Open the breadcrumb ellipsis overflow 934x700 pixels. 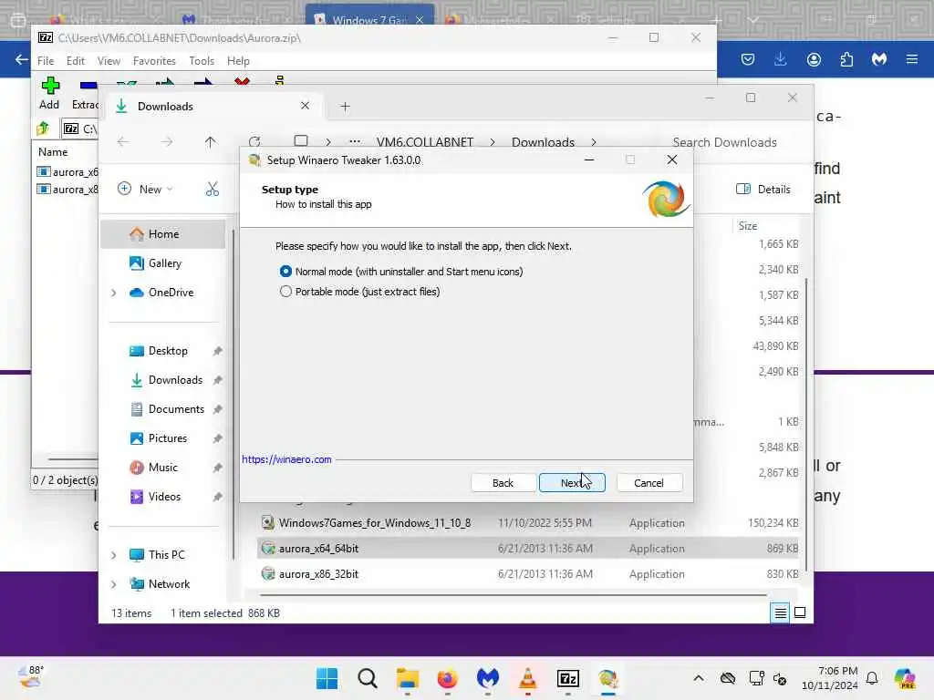pos(355,142)
